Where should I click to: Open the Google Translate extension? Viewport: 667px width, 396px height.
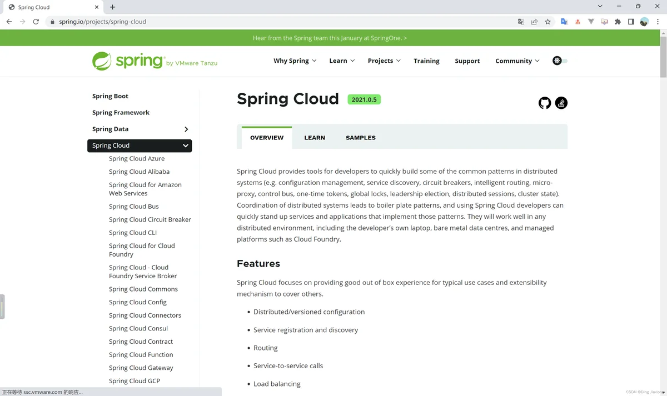[x=564, y=22]
